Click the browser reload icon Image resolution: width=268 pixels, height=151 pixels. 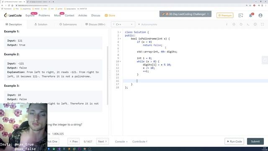pyautogui.click(x=9, y=5)
